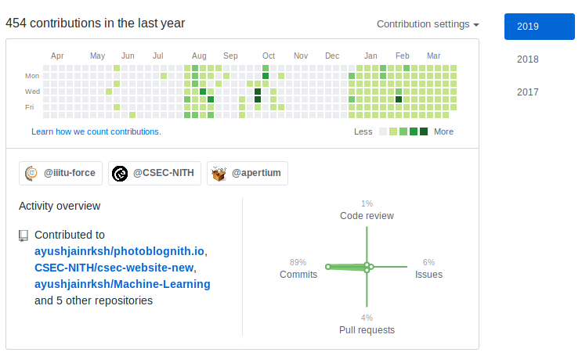The image size is (582, 356).
Task: Visit ayushjainrksh/Machine-Learning repository
Action: click(122, 284)
